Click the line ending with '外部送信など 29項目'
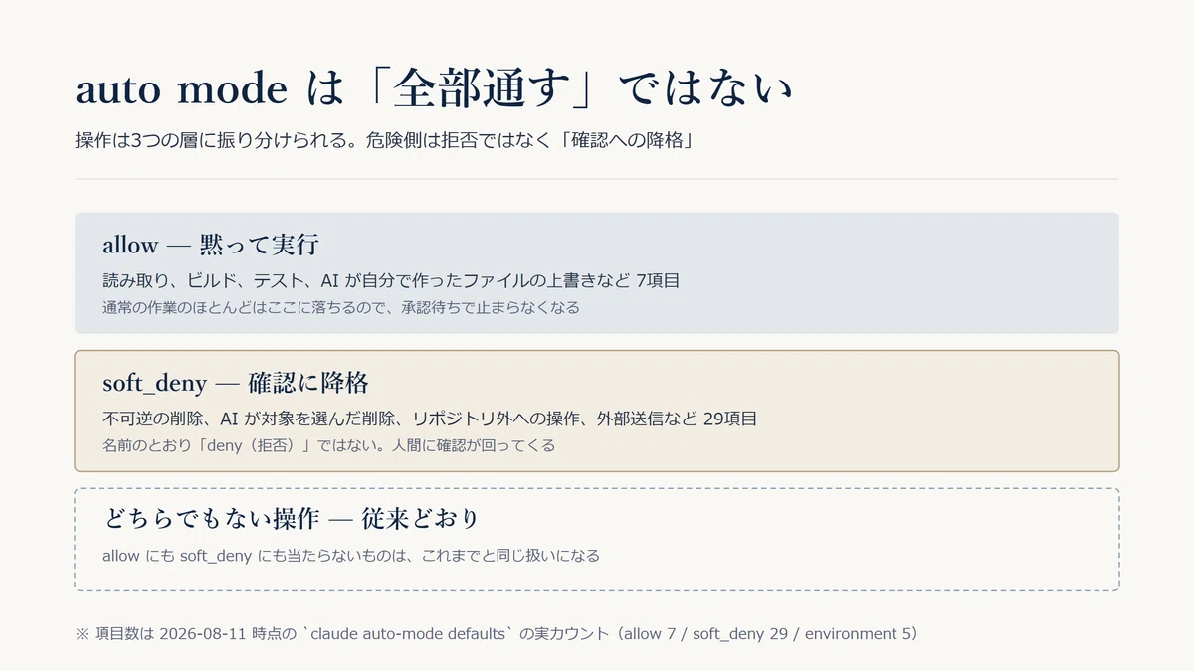The image size is (1194, 671). [430, 419]
